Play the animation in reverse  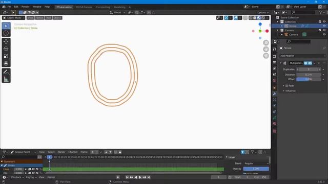(x=136, y=177)
